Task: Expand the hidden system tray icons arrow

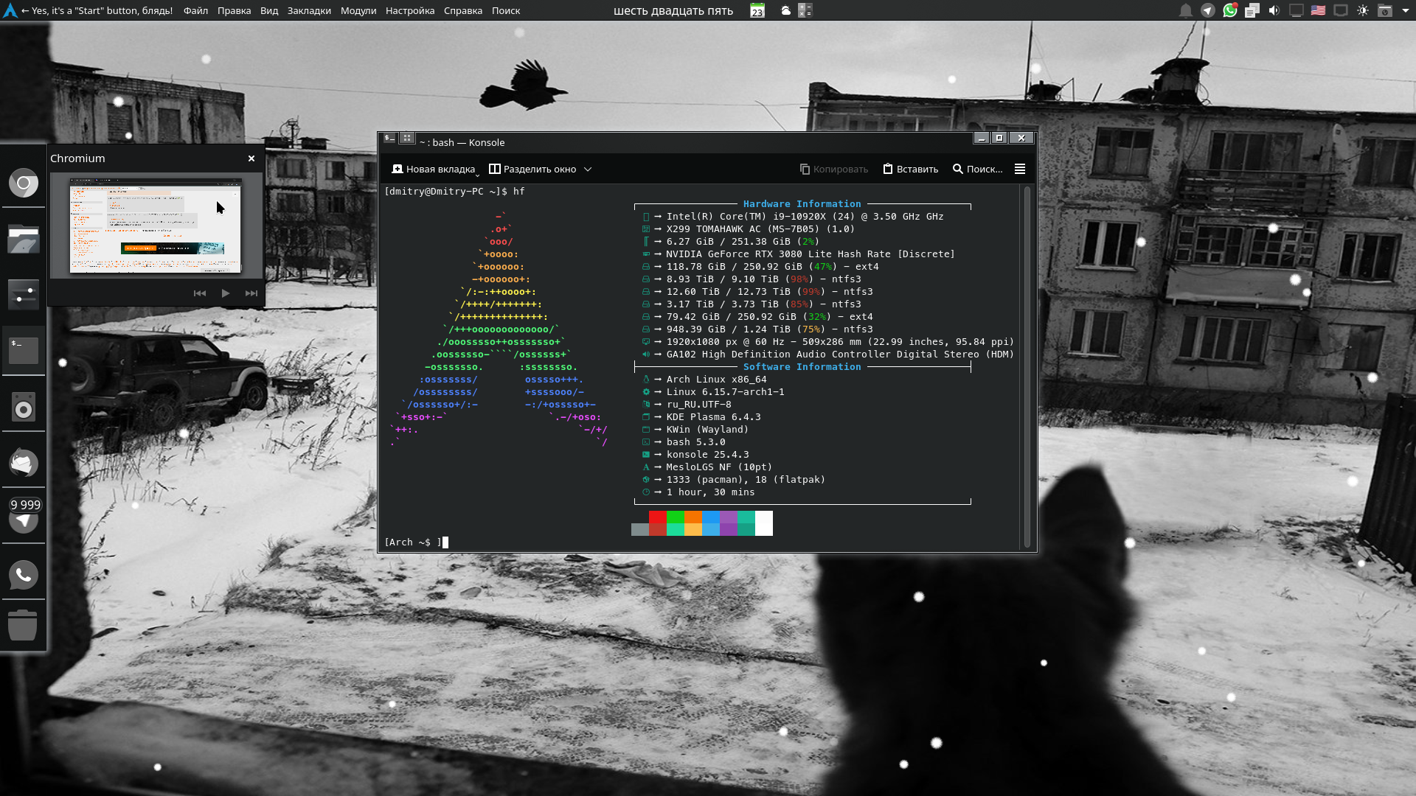Action: pyautogui.click(x=1406, y=10)
